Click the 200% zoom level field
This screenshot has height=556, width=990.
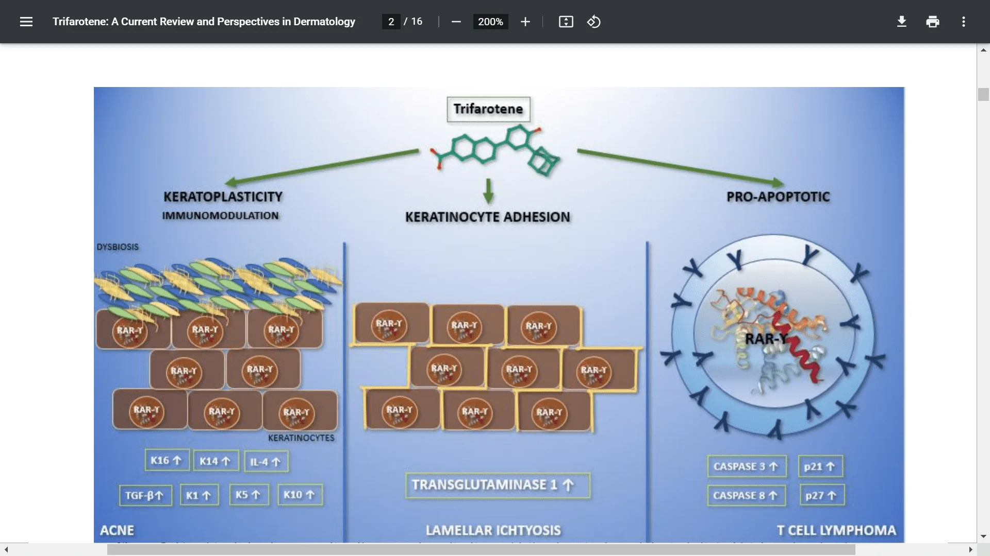click(490, 22)
